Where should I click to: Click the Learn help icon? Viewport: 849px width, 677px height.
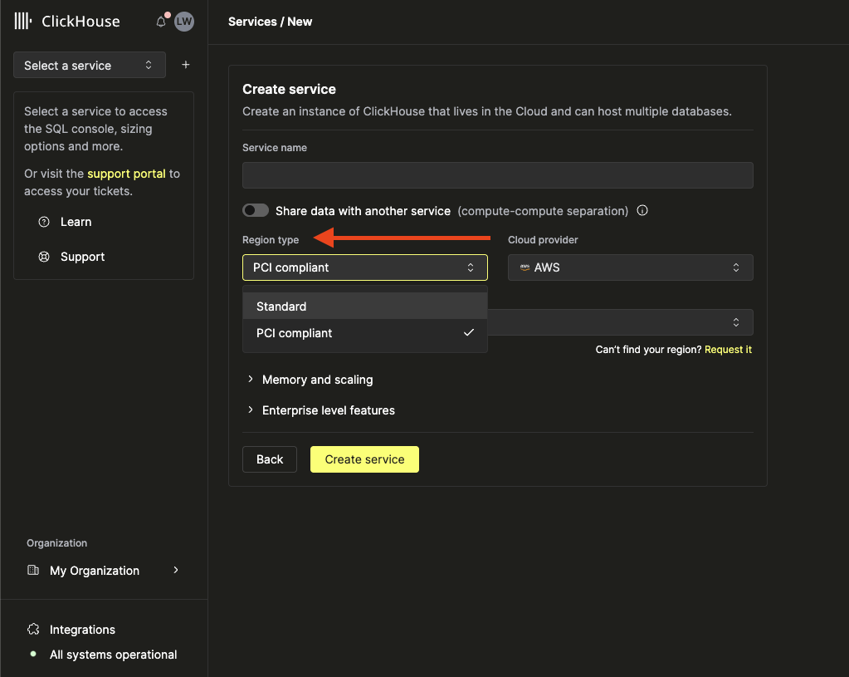click(x=44, y=222)
